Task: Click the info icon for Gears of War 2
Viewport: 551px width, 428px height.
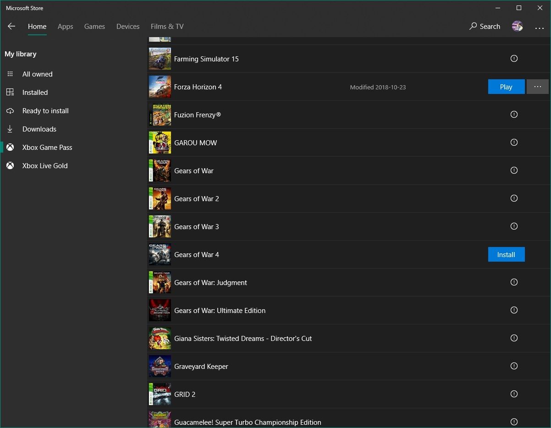Action: [514, 198]
